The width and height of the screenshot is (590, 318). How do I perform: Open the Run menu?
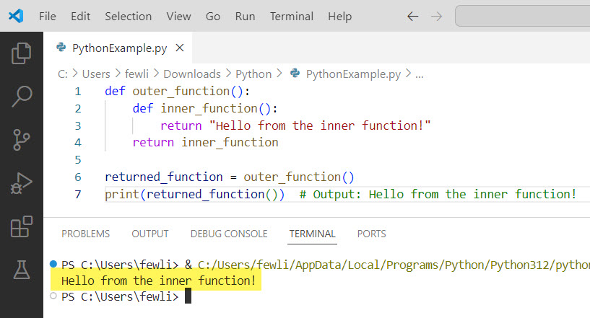point(245,16)
